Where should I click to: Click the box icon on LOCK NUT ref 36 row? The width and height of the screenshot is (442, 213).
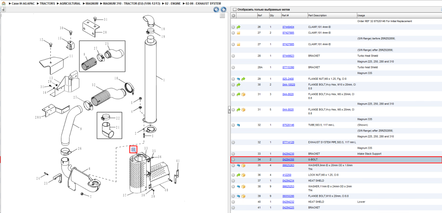(243, 175)
